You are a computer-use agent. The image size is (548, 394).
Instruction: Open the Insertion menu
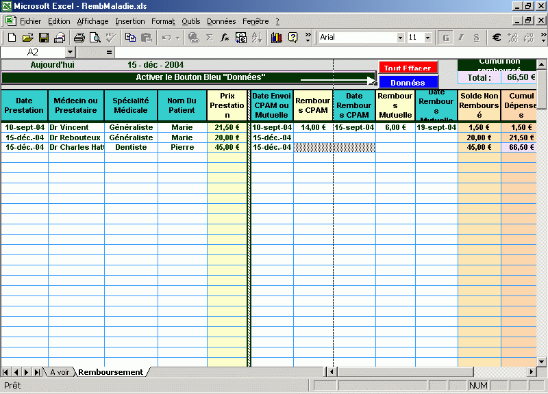[130, 21]
